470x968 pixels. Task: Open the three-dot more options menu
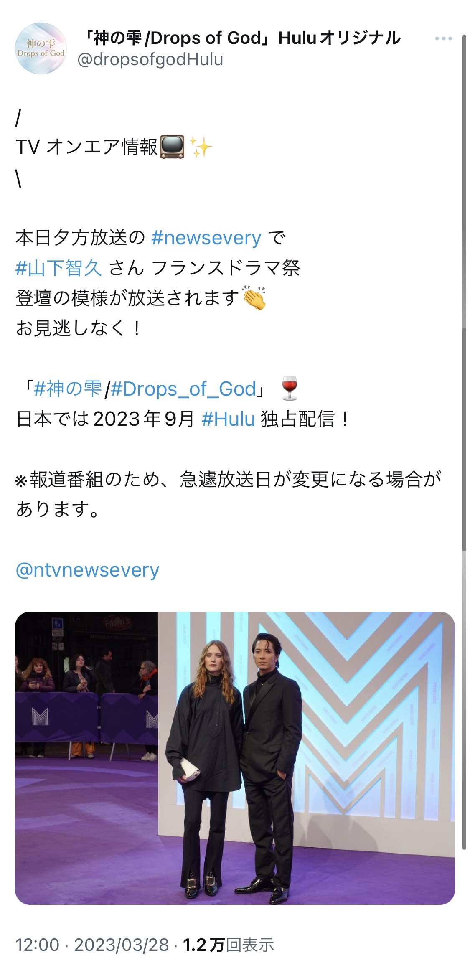[x=443, y=39]
